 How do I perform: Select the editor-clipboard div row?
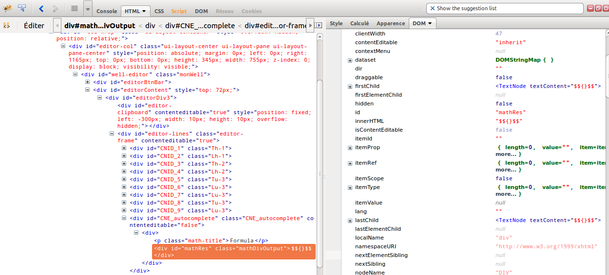pos(214,116)
